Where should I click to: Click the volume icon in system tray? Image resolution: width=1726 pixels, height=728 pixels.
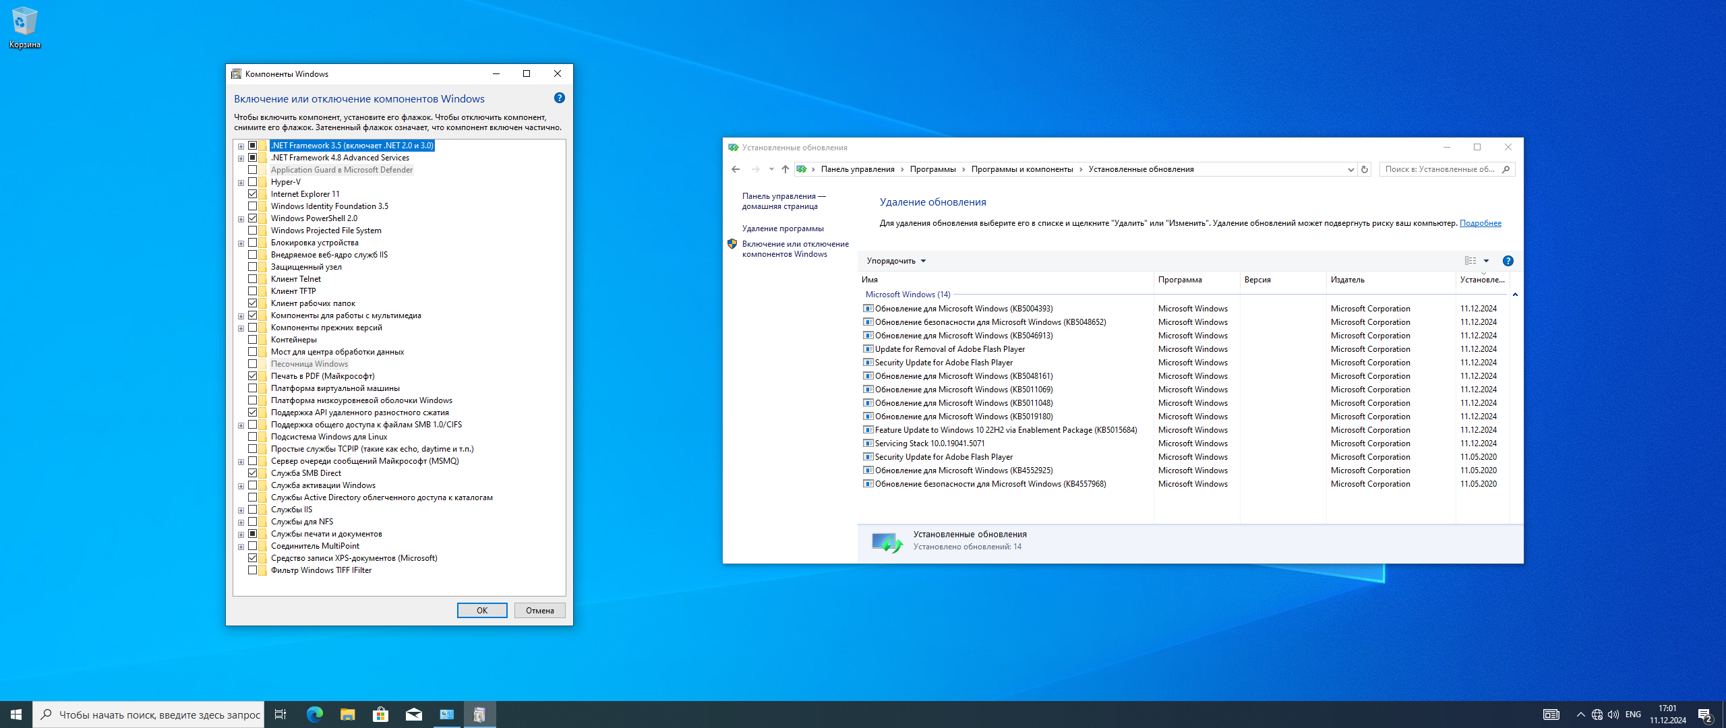point(1613,715)
